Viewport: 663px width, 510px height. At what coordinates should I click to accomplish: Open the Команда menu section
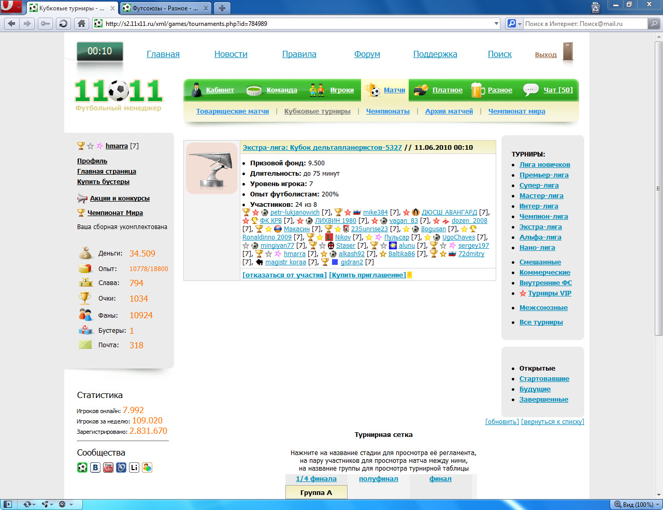tap(281, 90)
